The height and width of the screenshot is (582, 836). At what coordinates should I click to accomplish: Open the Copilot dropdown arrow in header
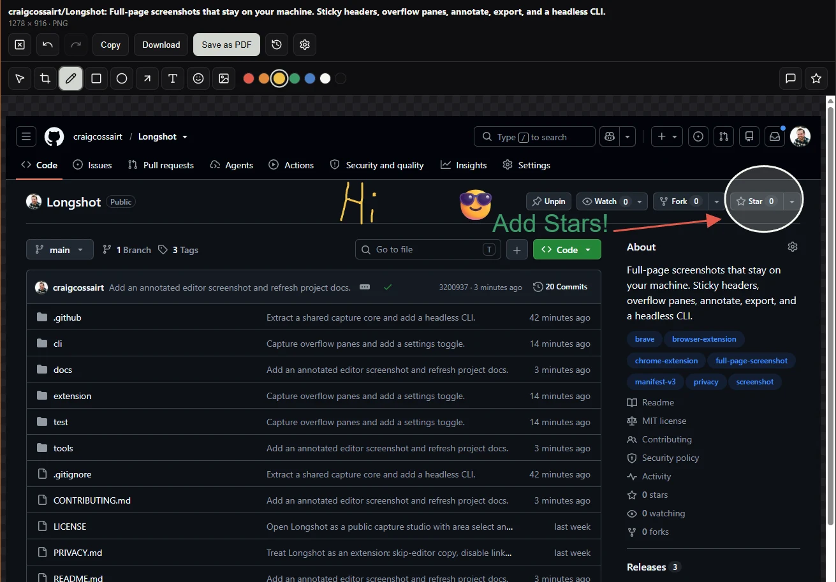(628, 136)
